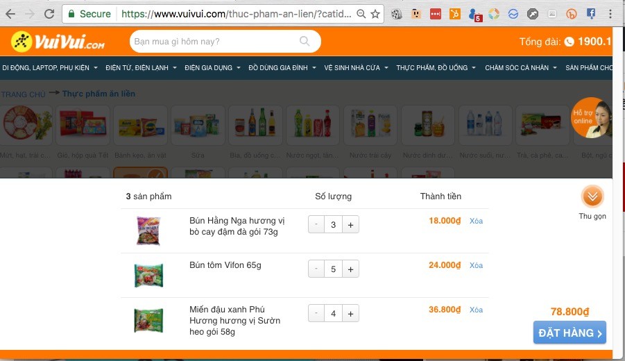Open the Chrome three-dot menu

(610, 14)
